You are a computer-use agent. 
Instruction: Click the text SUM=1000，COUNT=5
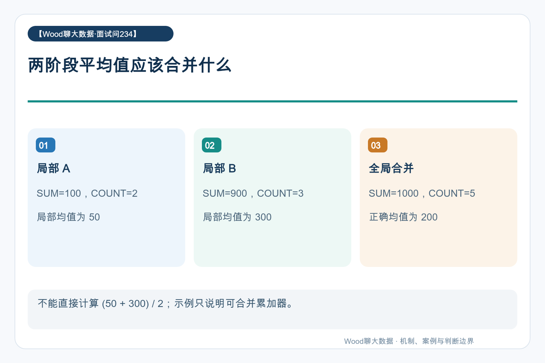(x=422, y=193)
